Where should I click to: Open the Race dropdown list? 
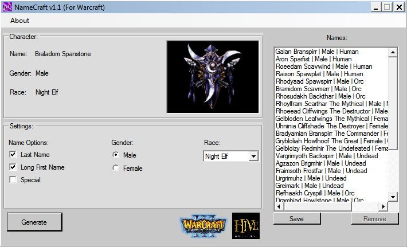(253, 156)
